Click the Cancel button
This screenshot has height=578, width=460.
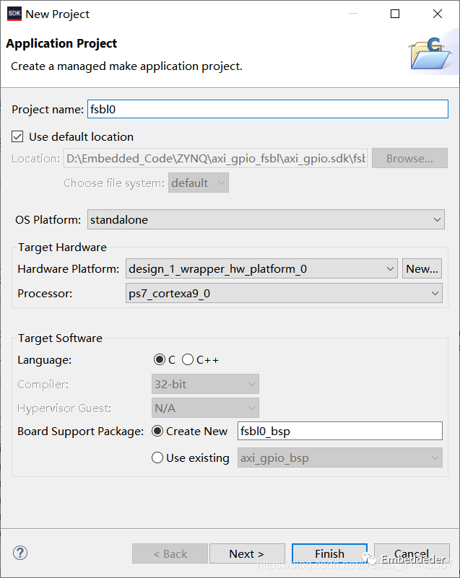point(412,553)
